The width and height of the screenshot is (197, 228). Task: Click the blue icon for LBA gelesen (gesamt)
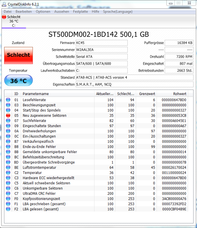click(x=8, y=209)
